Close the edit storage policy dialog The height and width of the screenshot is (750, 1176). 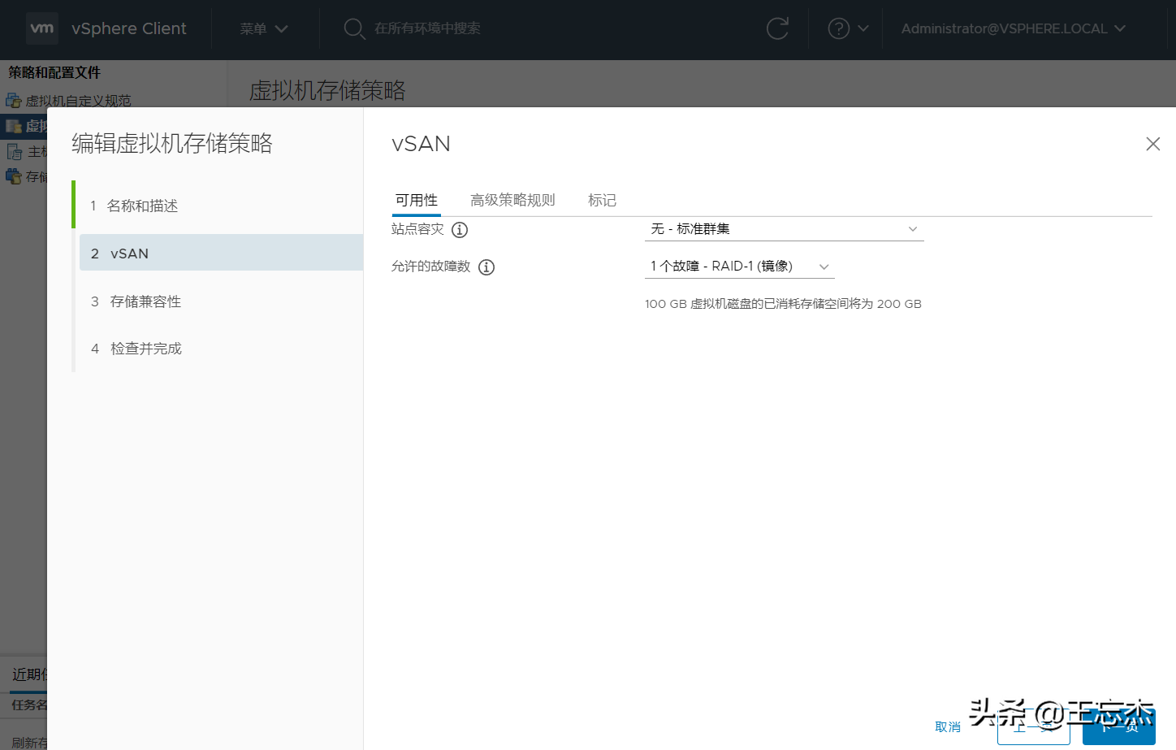click(1152, 144)
